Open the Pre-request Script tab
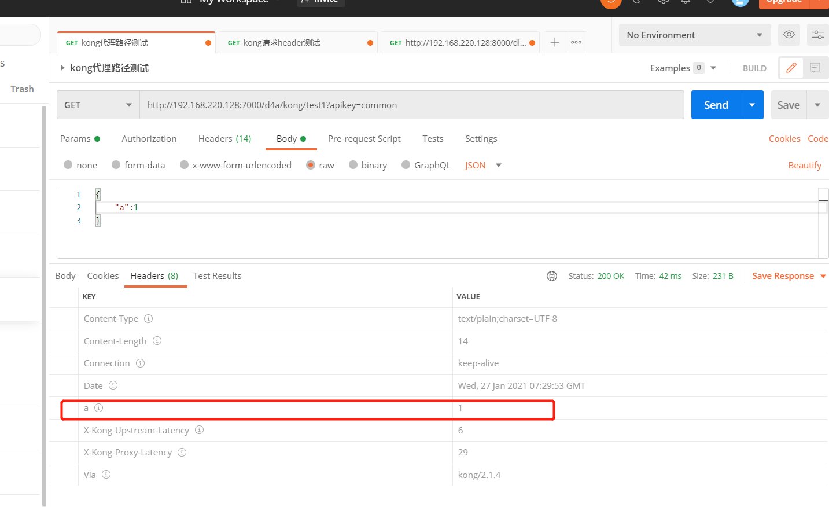829x507 pixels. (364, 138)
